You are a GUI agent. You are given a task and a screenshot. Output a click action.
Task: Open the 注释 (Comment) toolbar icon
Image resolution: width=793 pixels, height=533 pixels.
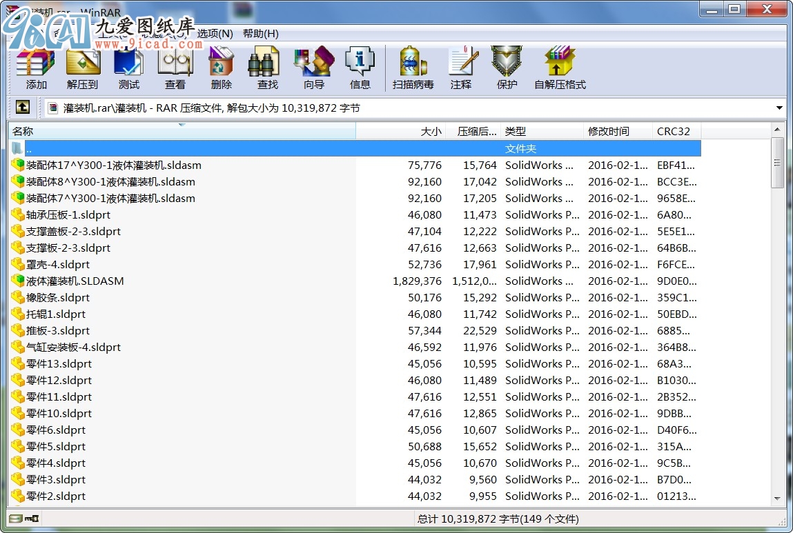(x=460, y=68)
